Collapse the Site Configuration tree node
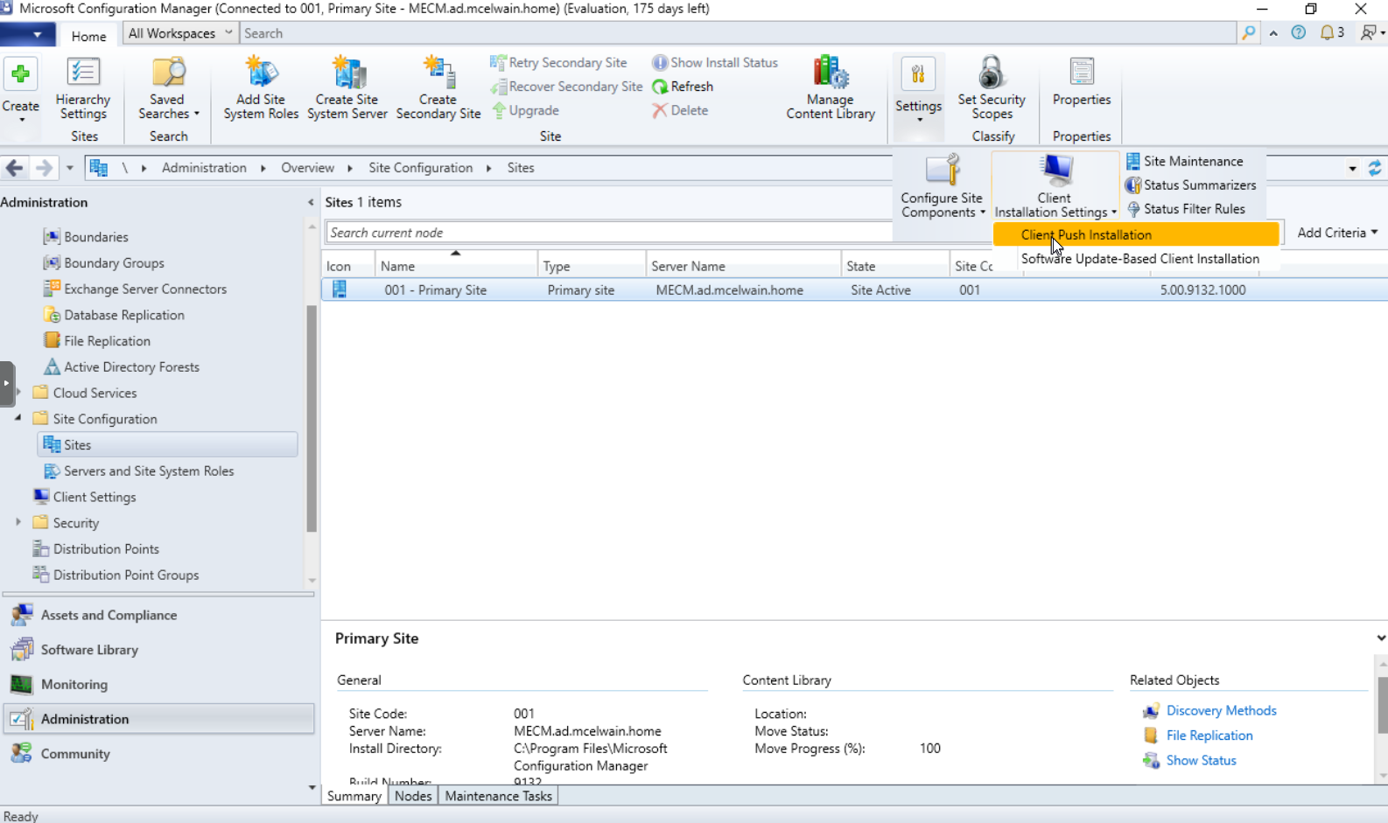Screen dimensions: 1388x823 pyautogui.click(x=18, y=419)
